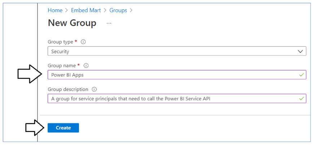Show info tooltip for Group description
This screenshot has width=313, height=145.
click(x=94, y=89)
